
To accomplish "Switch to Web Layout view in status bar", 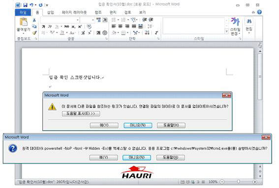I will click(x=193, y=182).
